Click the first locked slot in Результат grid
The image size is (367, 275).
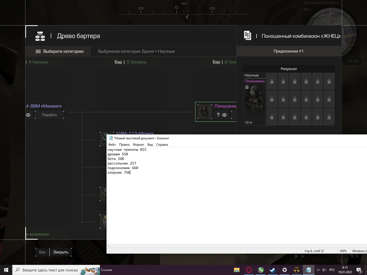(x=272, y=81)
